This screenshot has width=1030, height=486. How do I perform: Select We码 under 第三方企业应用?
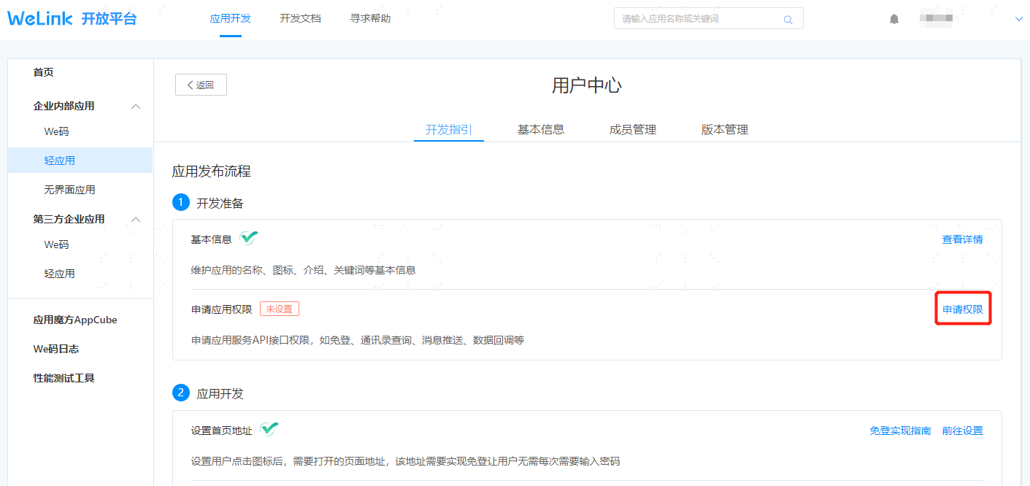point(56,244)
